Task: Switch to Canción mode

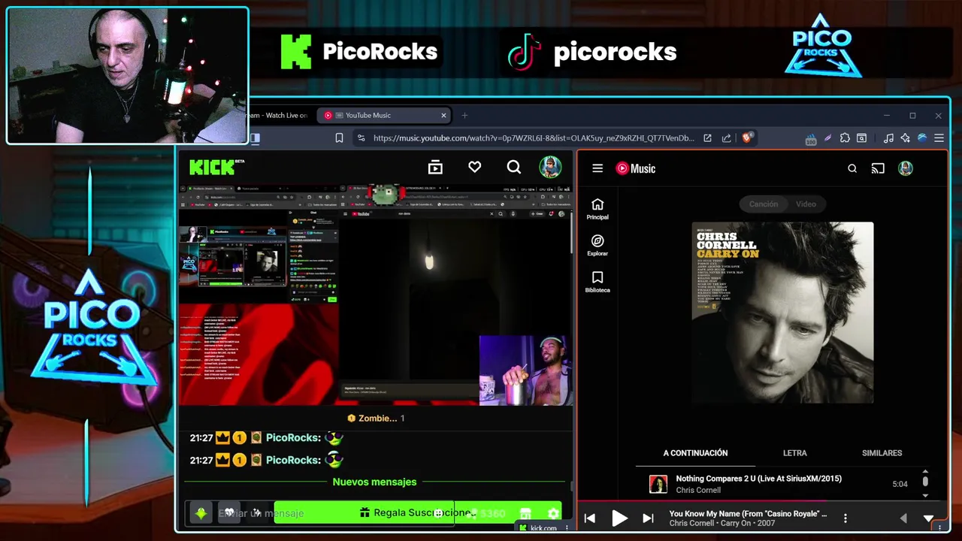Action: point(764,204)
